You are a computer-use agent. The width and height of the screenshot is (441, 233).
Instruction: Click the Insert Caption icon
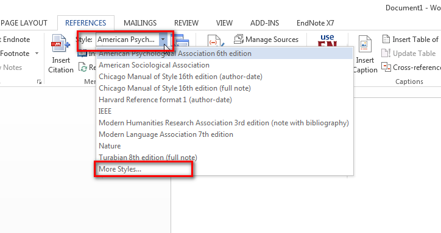click(x=365, y=44)
